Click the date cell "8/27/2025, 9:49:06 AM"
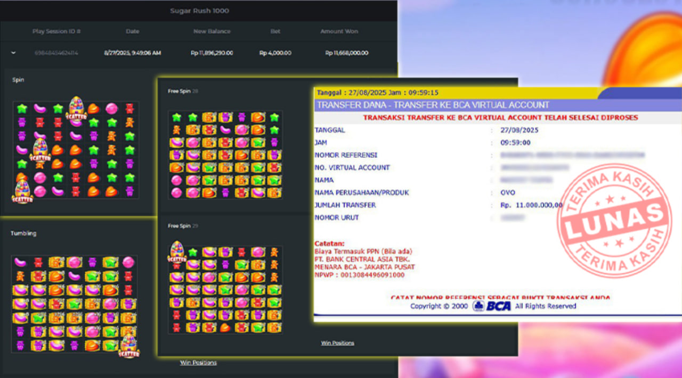682x378 pixels. 132,53
